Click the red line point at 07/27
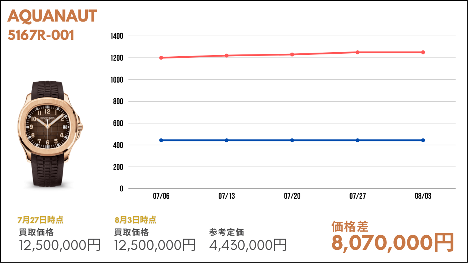Image resolution: width=468 pixels, height=263 pixels. pyautogui.click(x=358, y=52)
